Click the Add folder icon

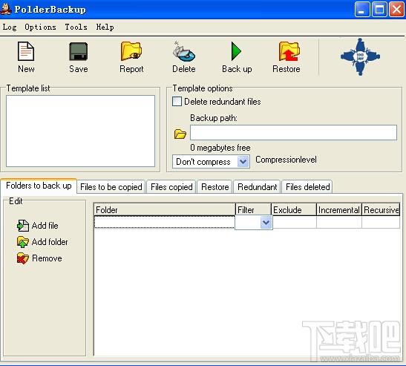pos(23,242)
